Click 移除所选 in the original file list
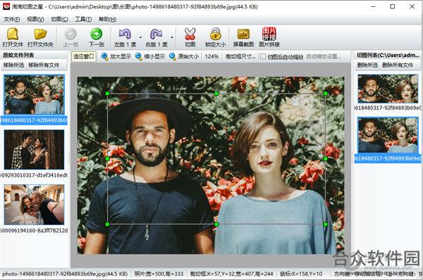Screen dimensions: 423x280 coord(14,65)
